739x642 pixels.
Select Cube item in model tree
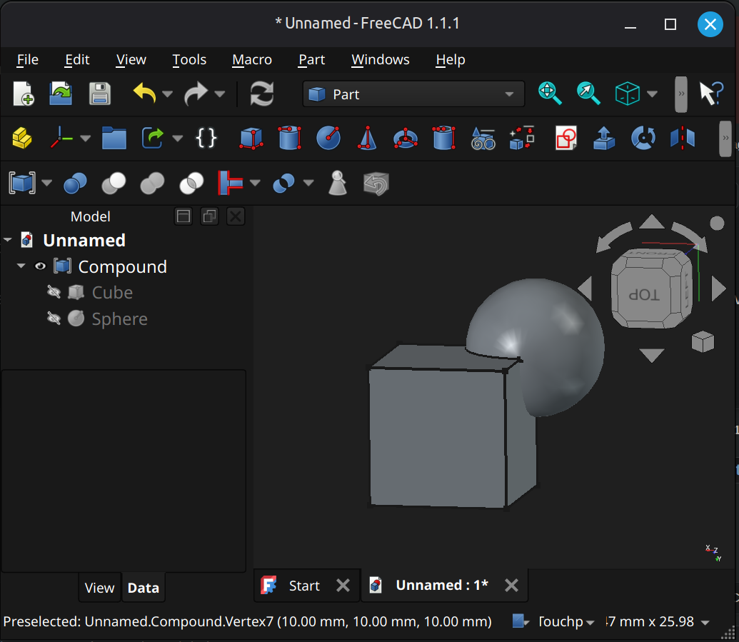pos(112,292)
